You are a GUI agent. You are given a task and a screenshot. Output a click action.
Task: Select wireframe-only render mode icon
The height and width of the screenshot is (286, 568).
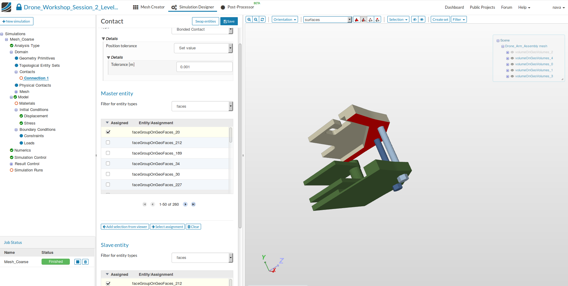tap(371, 20)
